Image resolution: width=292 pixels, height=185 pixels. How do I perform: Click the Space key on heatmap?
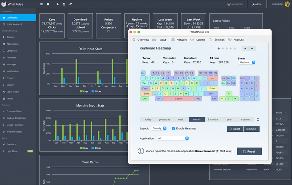click(x=178, y=99)
